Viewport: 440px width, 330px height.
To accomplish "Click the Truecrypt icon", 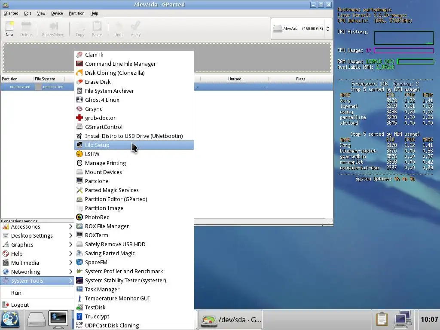I will [79, 317].
